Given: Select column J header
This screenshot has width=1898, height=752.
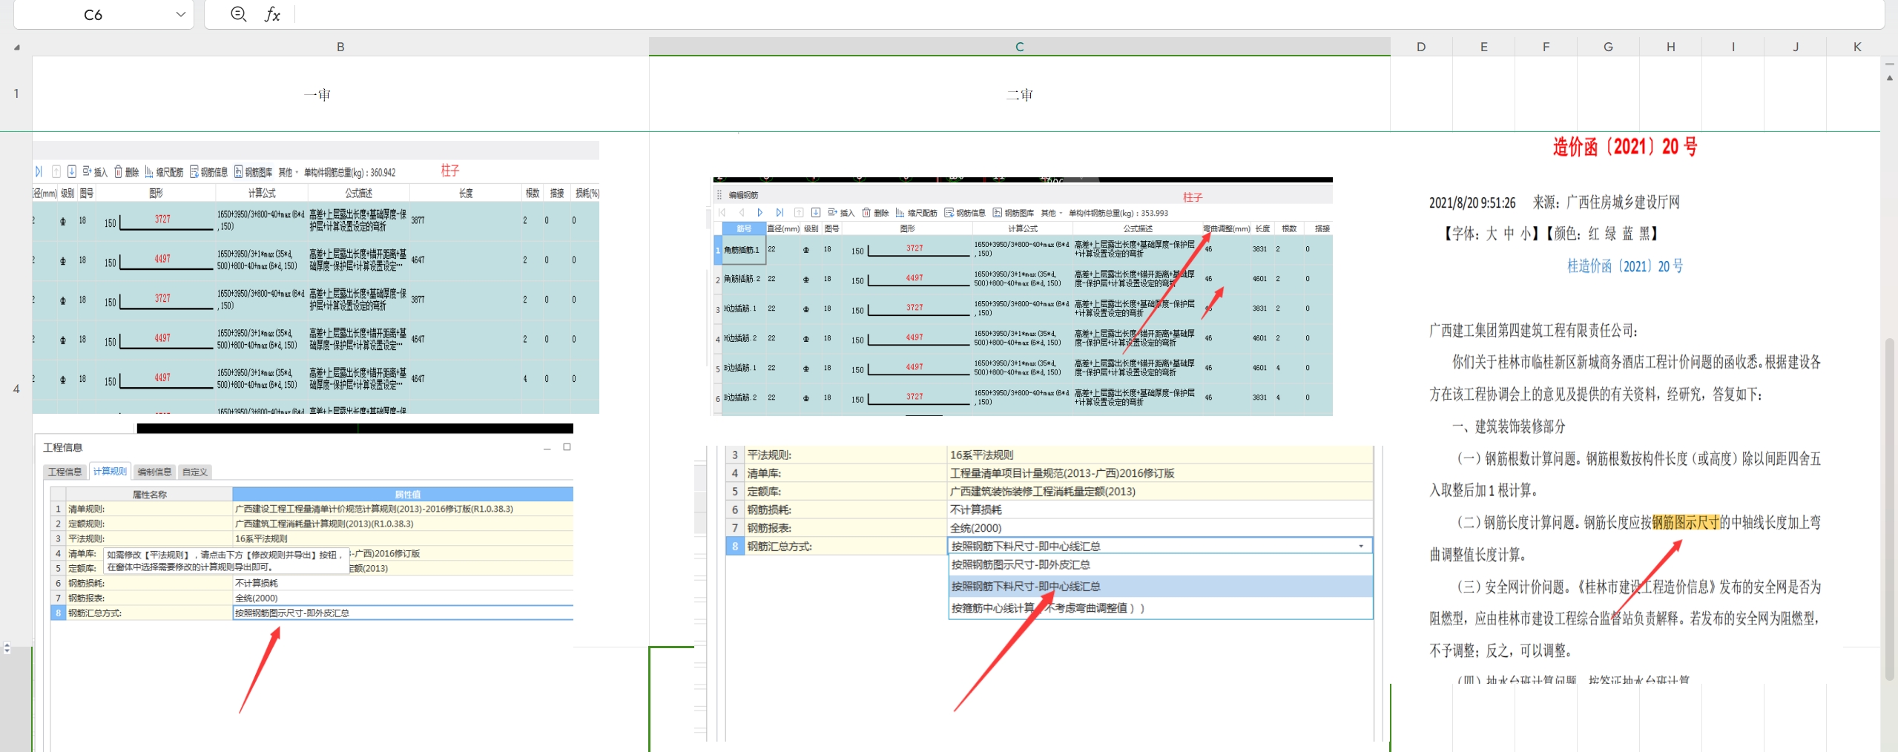Looking at the screenshot, I should (1795, 47).
